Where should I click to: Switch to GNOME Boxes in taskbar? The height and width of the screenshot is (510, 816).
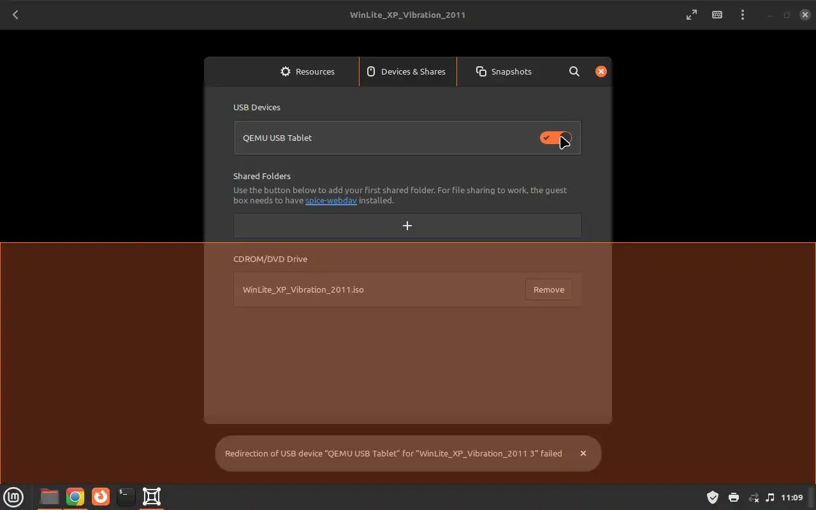(x=152, y=497)
